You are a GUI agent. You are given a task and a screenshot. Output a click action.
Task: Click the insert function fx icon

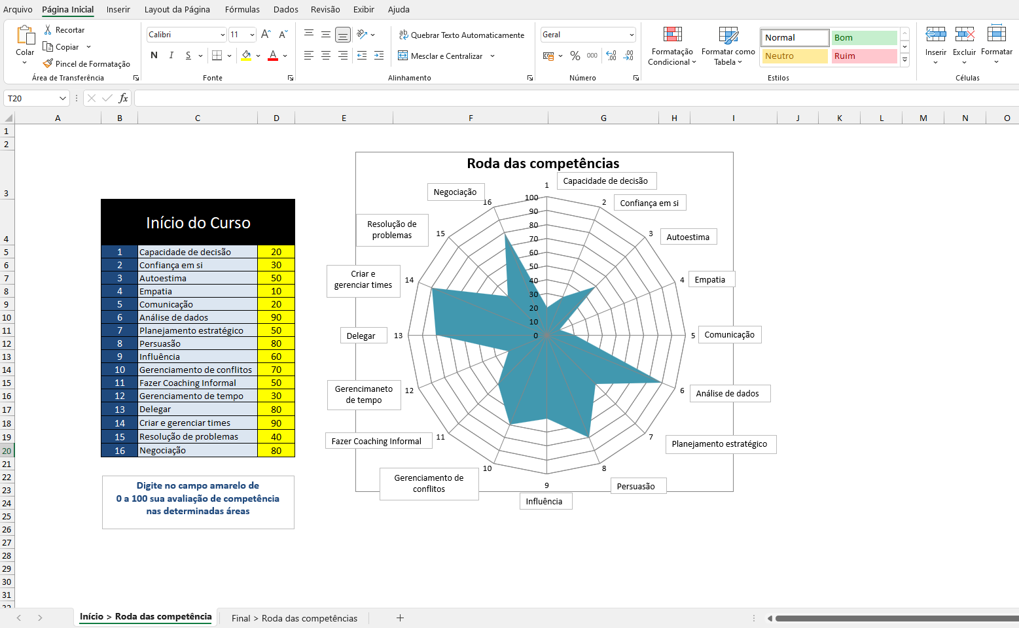coord(123,98)
